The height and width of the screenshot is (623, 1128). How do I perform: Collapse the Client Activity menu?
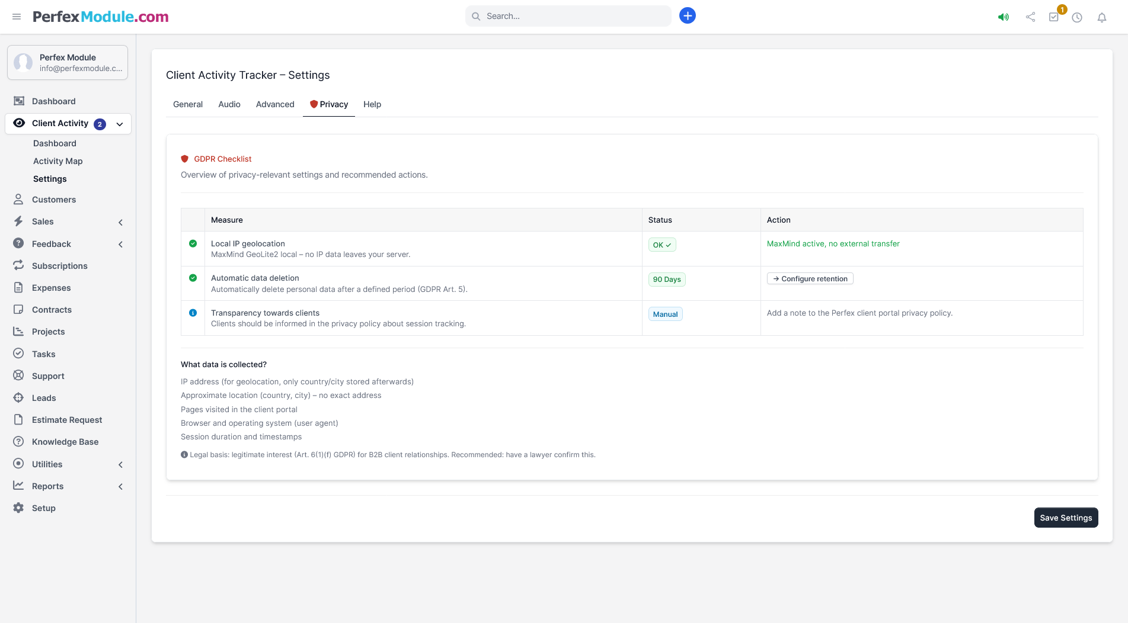pos(120,124)
